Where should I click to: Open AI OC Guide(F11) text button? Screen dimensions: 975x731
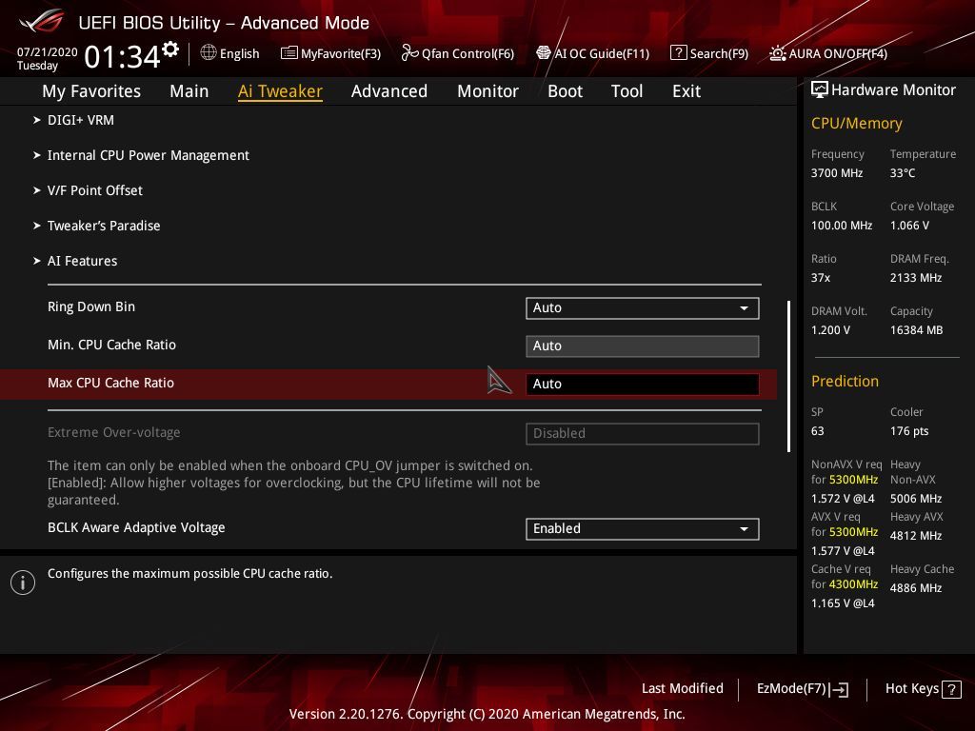click(602, 54)
